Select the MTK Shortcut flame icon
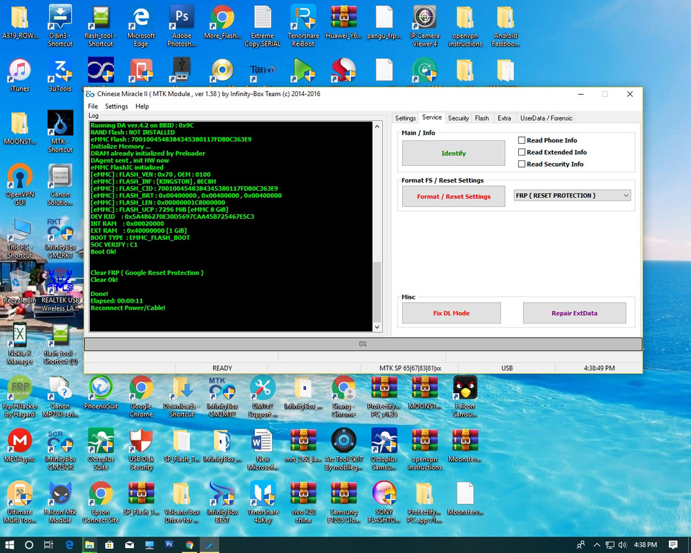Viewport: 691px width, 553px height. point(60,131)
